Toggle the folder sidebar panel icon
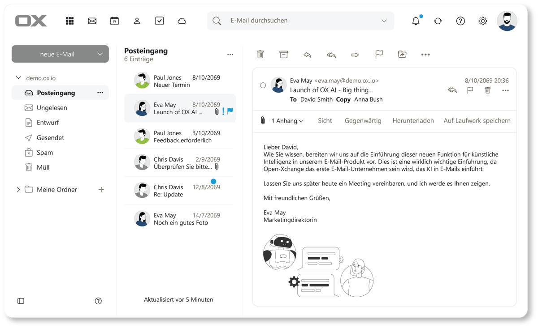The height and width of the screenshot is (328, 538). (21, 301)
